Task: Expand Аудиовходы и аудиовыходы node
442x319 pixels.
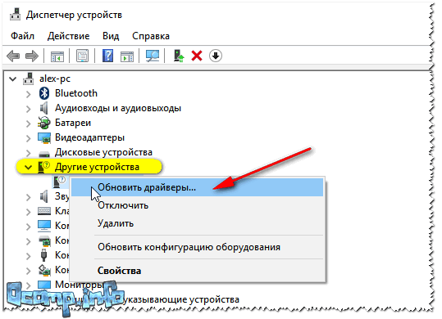Action: [29, 109]
